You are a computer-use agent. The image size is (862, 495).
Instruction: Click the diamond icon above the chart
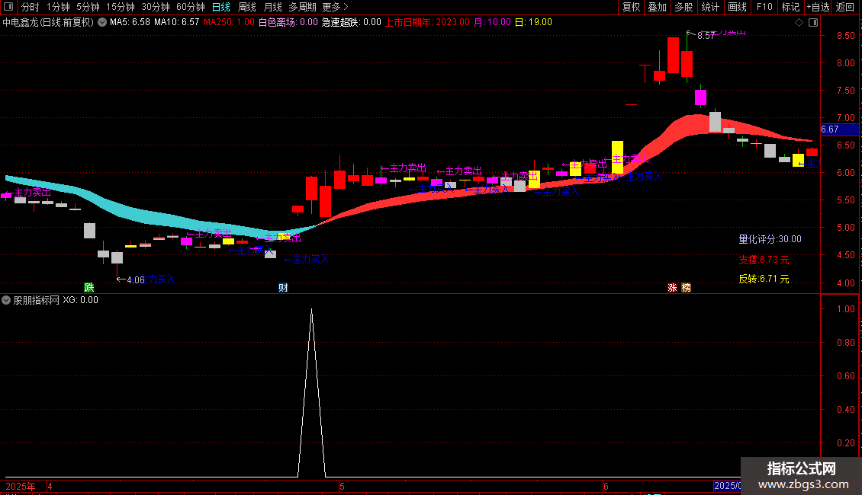(x=799, y=23)
